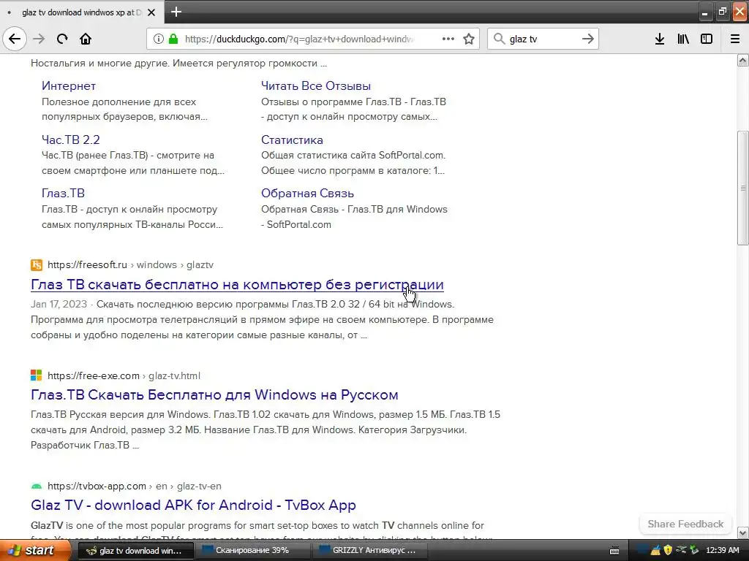This screenshot has width=749, height=561.
Task: Click the free-exe.com Windows favicon
Action: tap(37, 375)
